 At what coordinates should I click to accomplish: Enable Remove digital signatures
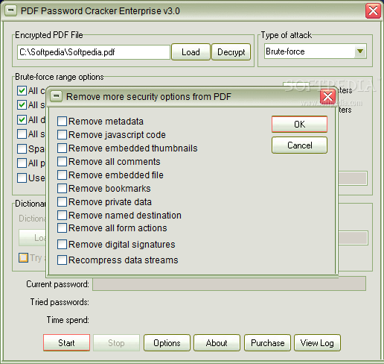click(x=62, y=245)
